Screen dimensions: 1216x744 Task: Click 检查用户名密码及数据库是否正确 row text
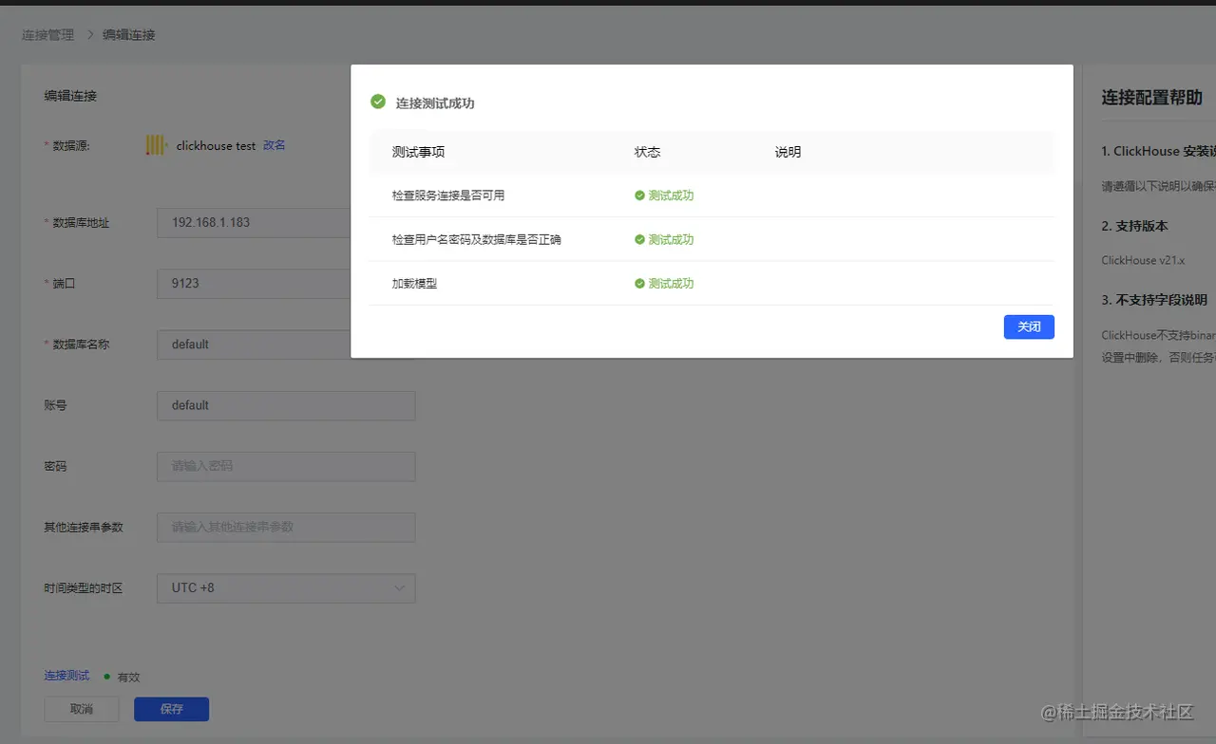[477, 240]
